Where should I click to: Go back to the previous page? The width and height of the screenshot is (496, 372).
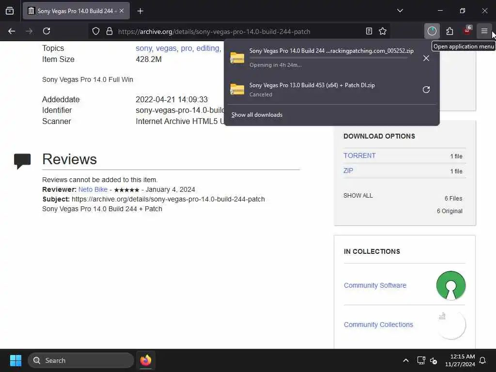pyautogui.click(x=12, y=31)
